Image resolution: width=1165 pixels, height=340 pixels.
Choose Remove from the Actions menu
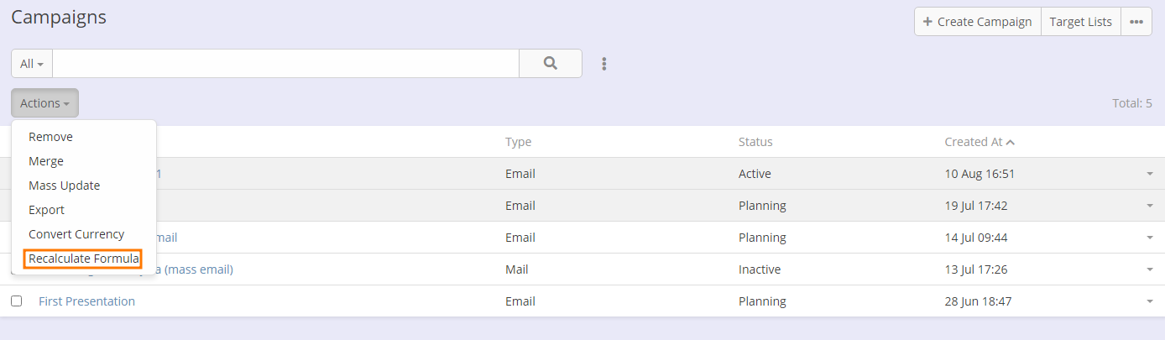50,137
